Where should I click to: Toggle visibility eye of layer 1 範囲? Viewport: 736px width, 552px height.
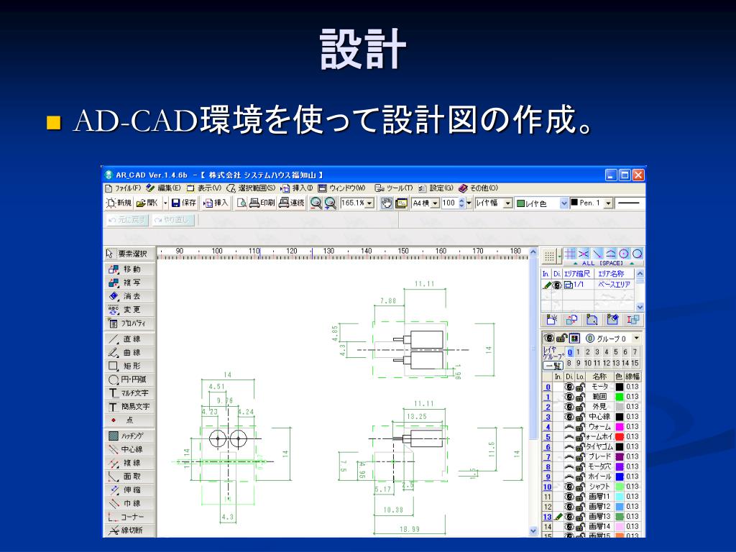tap(569, 397)
